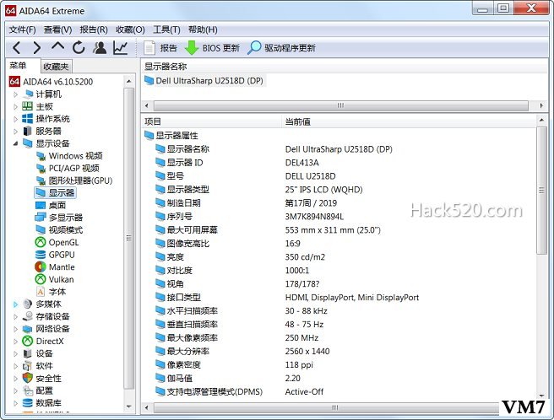
Task: Open the 收藏(O) menu
Action: click(130, 30)
